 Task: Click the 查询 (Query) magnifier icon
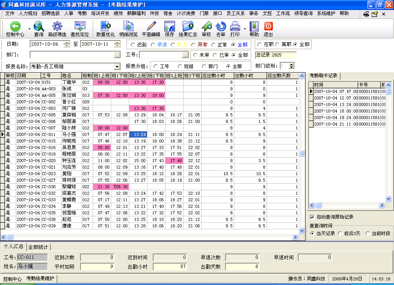[38, 27]
